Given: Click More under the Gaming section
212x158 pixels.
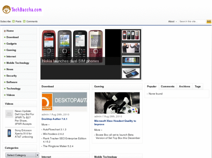Looking at the screenshot, I should tap(98, 130).
